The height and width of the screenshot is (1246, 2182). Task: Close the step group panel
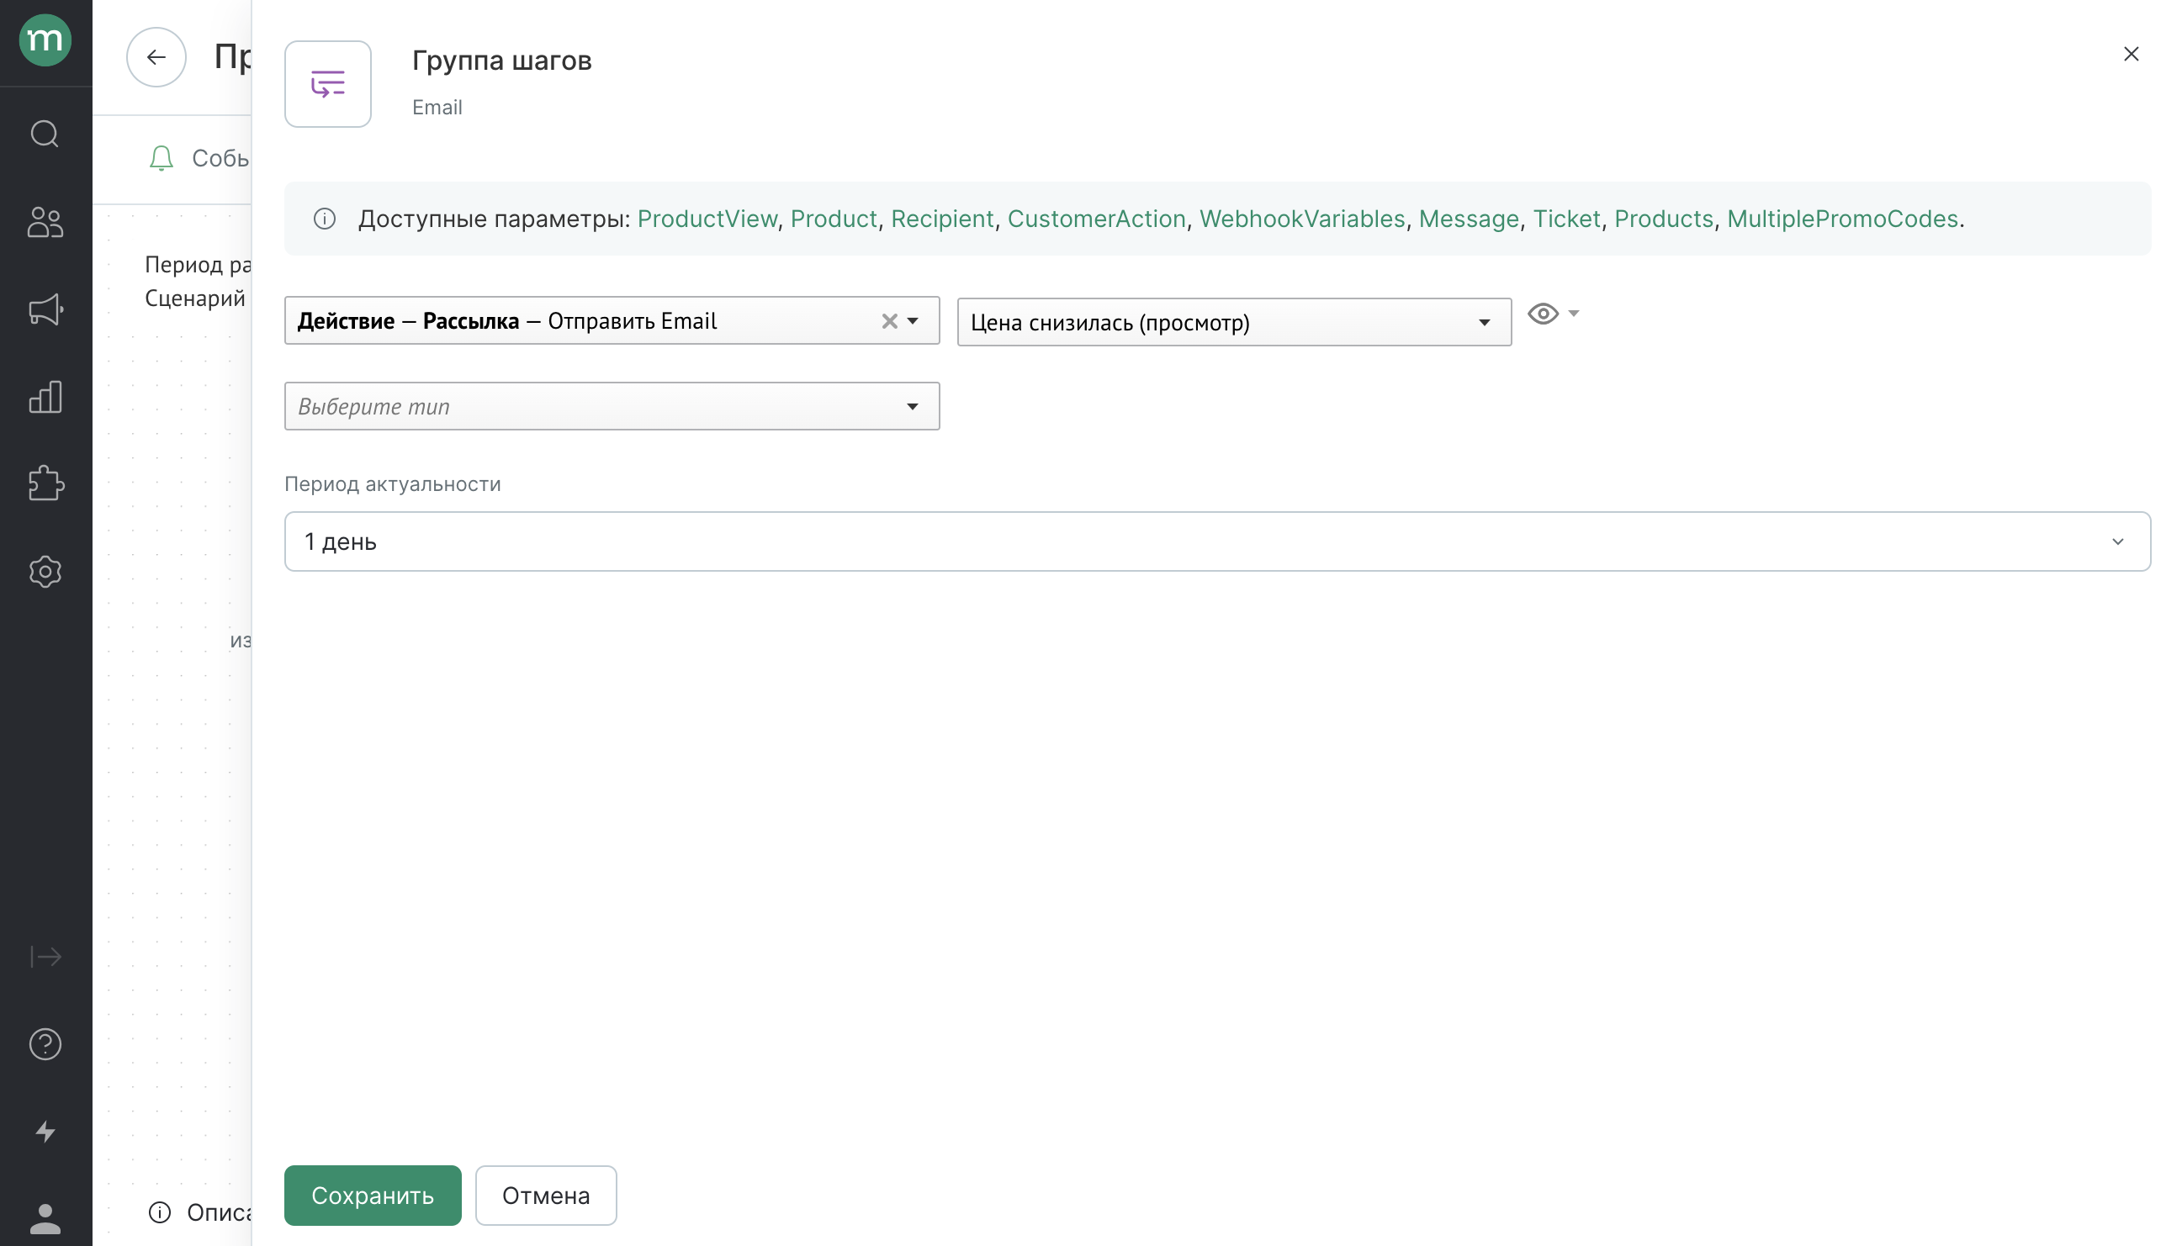click(2131, 55)
